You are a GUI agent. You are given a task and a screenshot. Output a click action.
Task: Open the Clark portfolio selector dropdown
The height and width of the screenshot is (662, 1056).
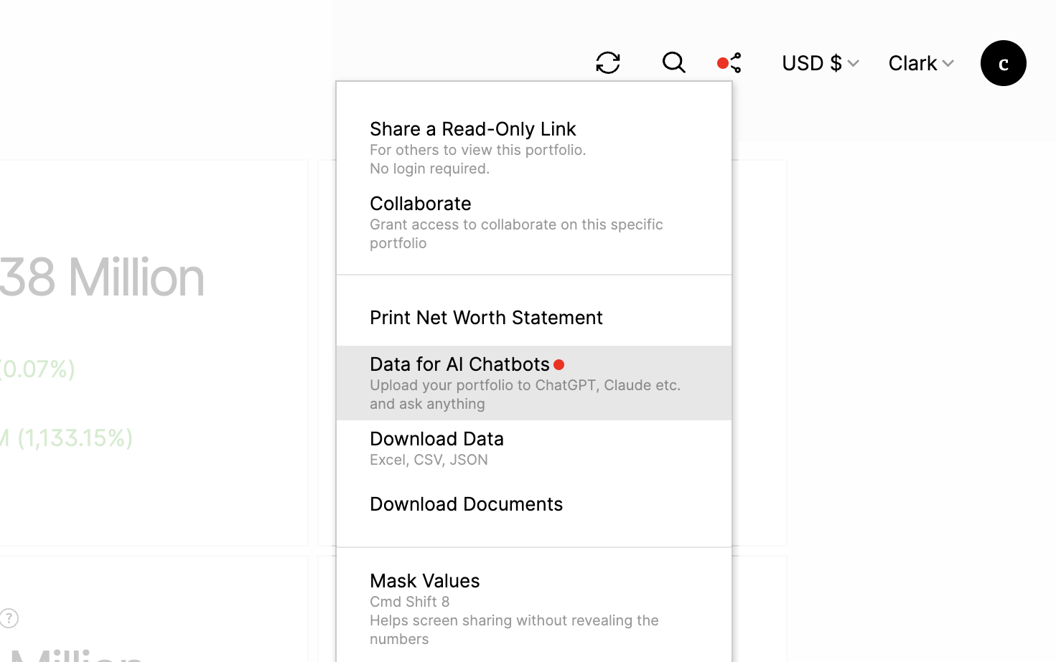tap(921, 63)
